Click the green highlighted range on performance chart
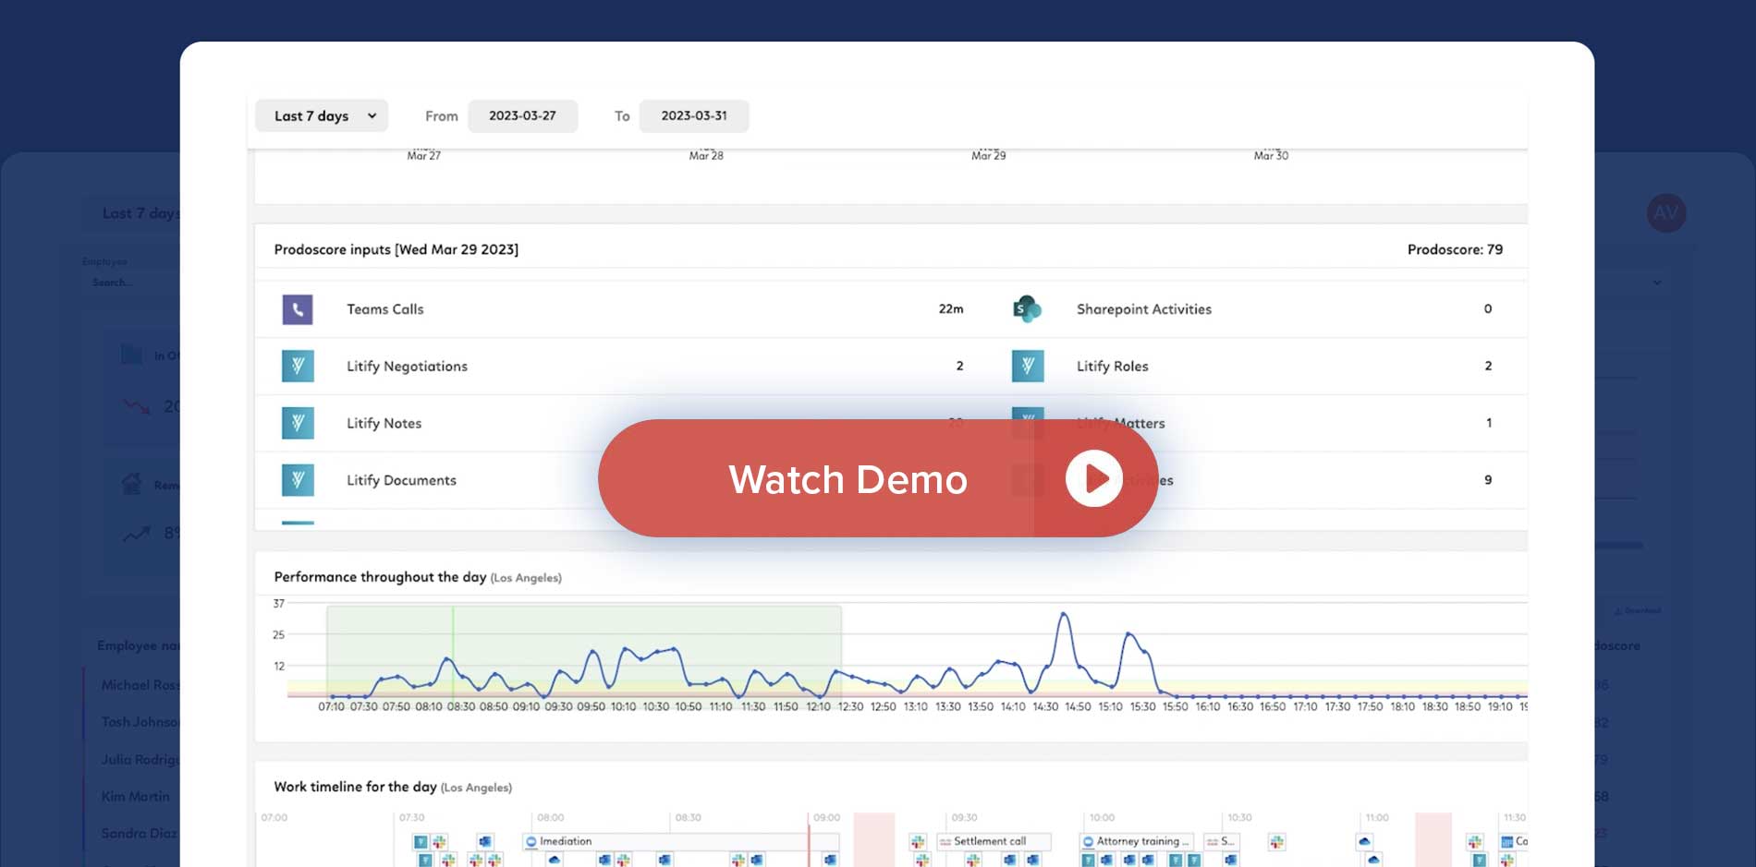The width and height of the screenshot is (1756, 867). (x=583, y=651)
